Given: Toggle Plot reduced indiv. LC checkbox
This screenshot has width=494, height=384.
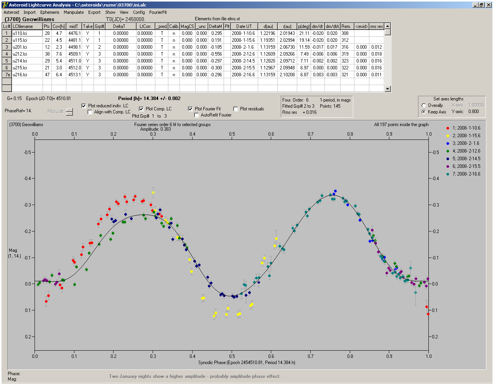Looking at the screenshot, I should (x=84, y=106).
